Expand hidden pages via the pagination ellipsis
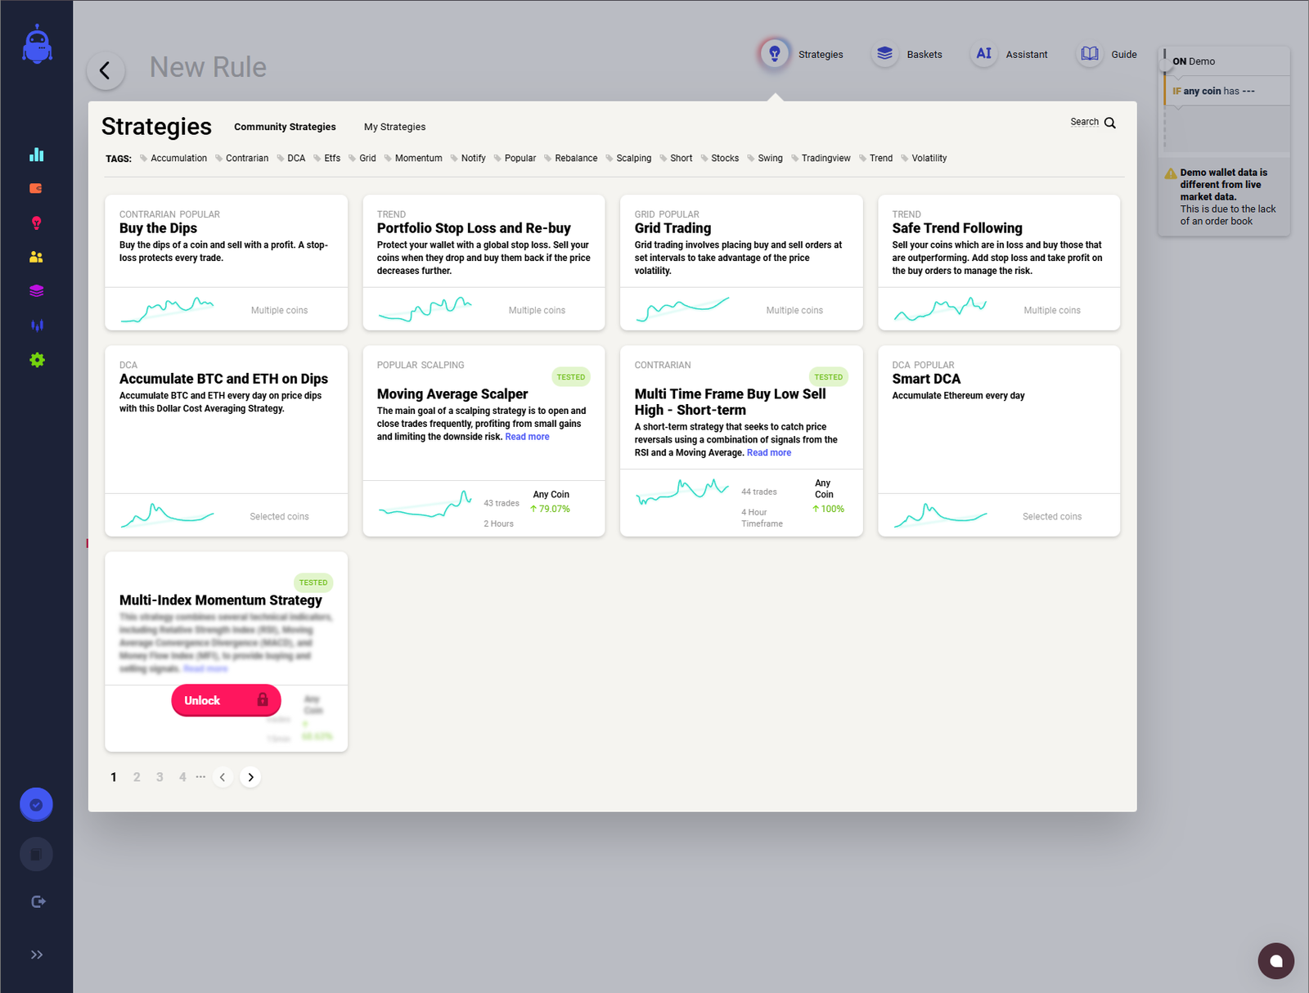 [200, 777]
